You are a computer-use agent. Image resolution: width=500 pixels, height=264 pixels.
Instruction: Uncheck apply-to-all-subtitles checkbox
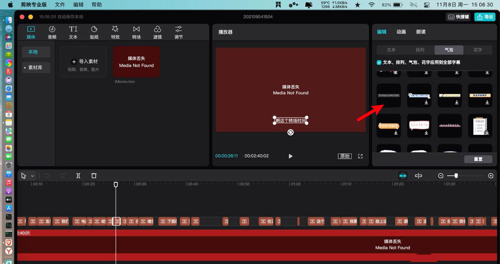tap(379, 62)
